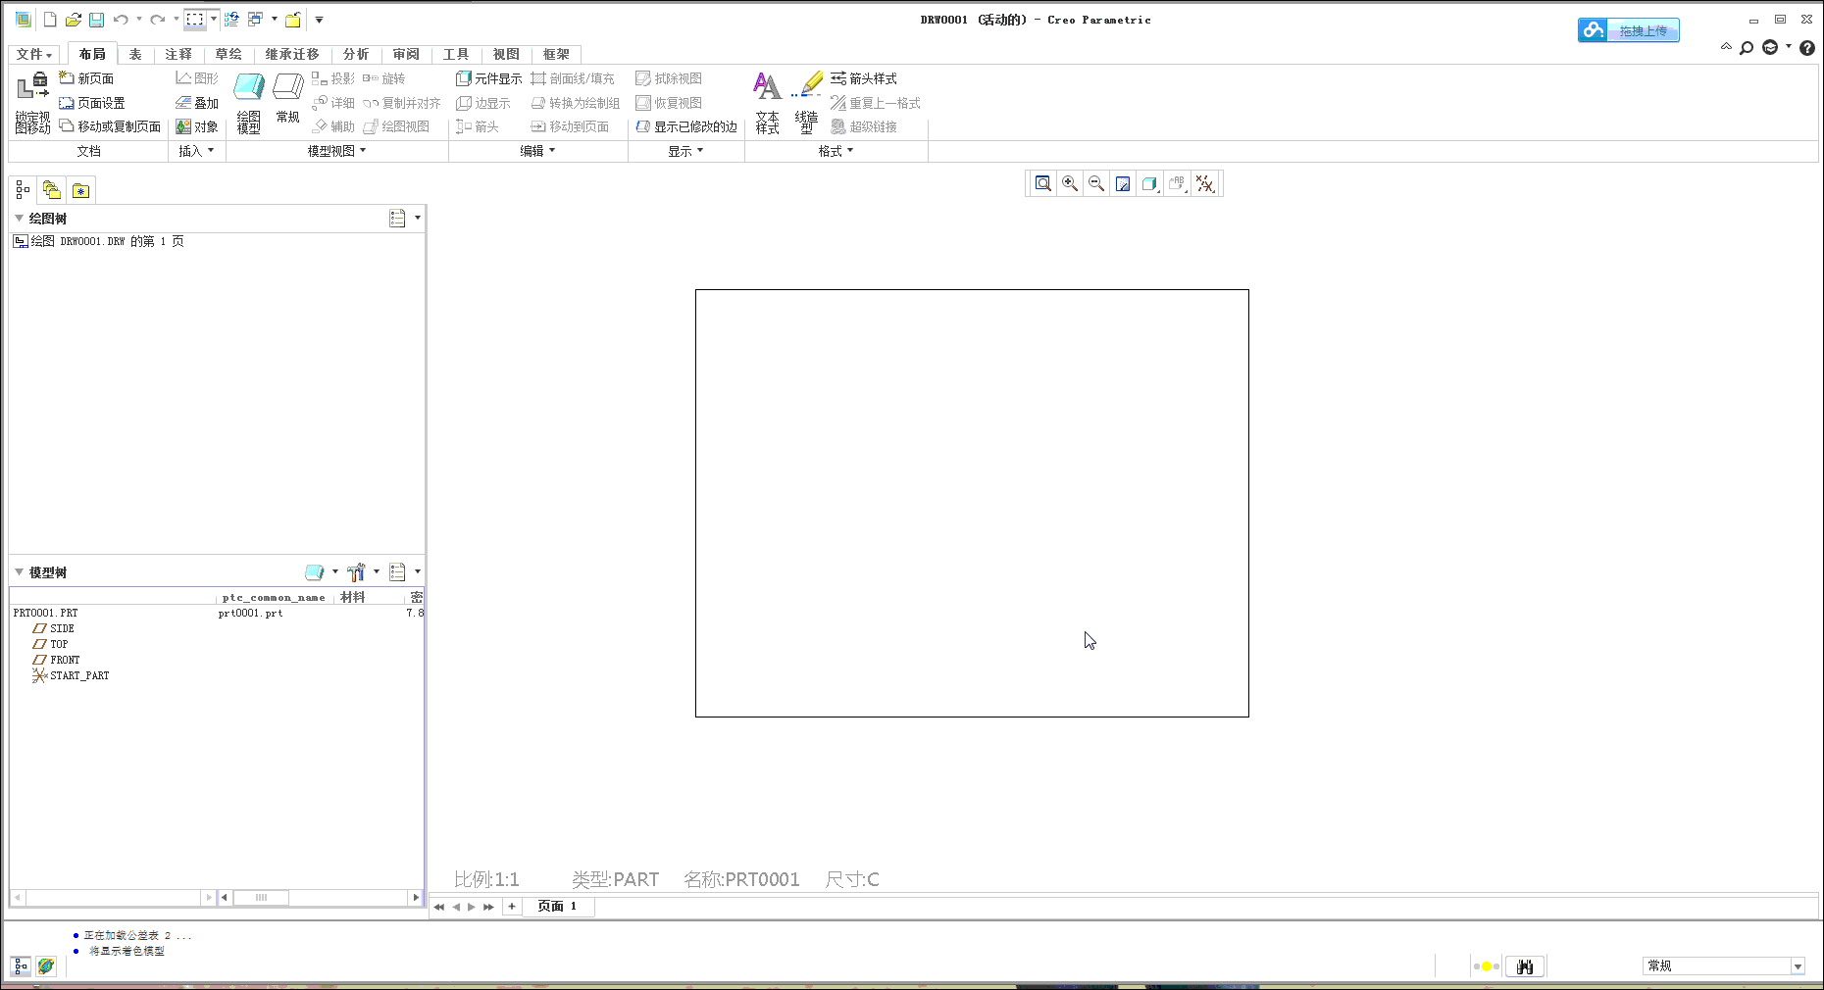Switch to the Framework (框架) tab
Viewport: 1824px width, 990px height.
(556, 54)
